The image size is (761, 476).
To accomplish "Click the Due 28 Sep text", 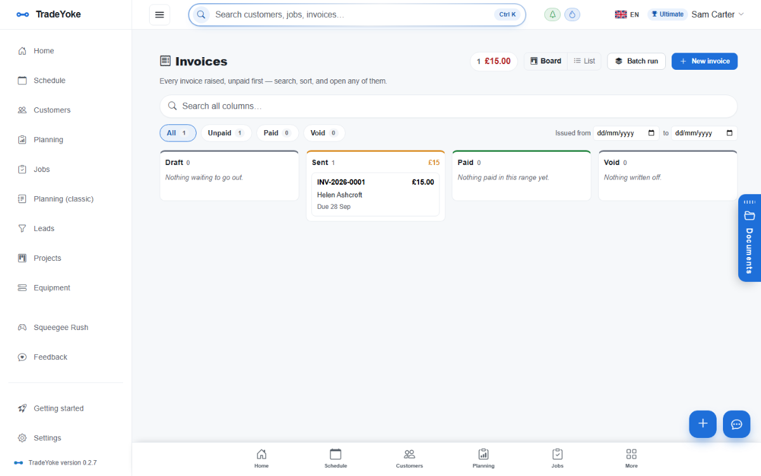I will 334,207.
